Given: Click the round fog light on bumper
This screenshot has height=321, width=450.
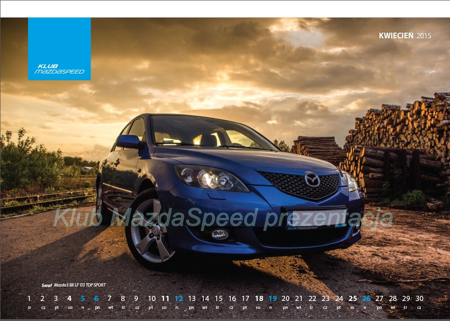Looking at the screenshot, I should point(220,234).
